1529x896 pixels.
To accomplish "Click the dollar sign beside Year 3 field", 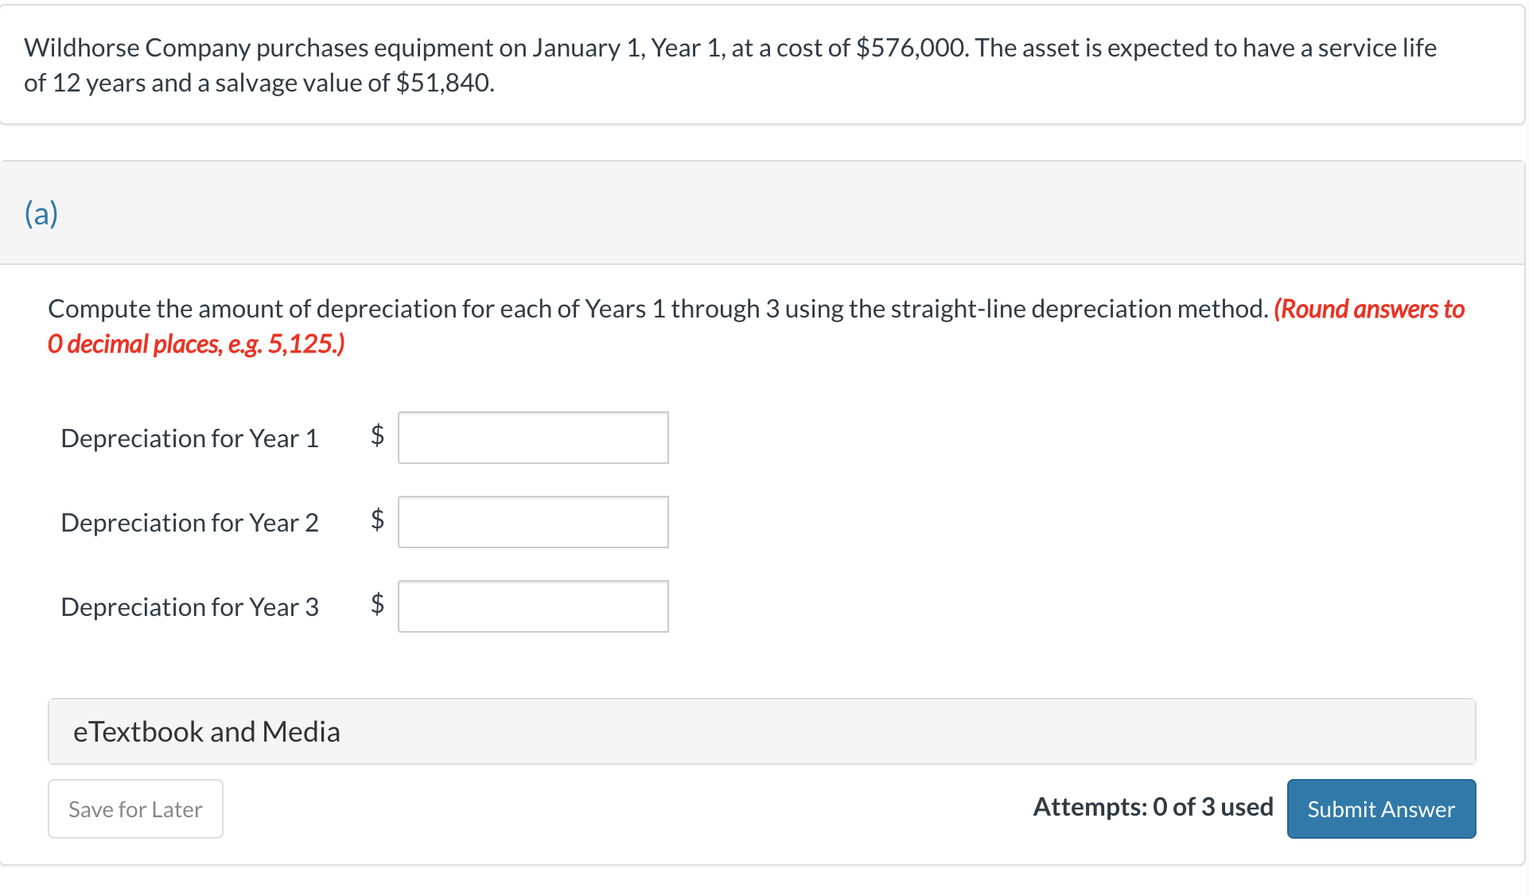I will coord(378,604).
